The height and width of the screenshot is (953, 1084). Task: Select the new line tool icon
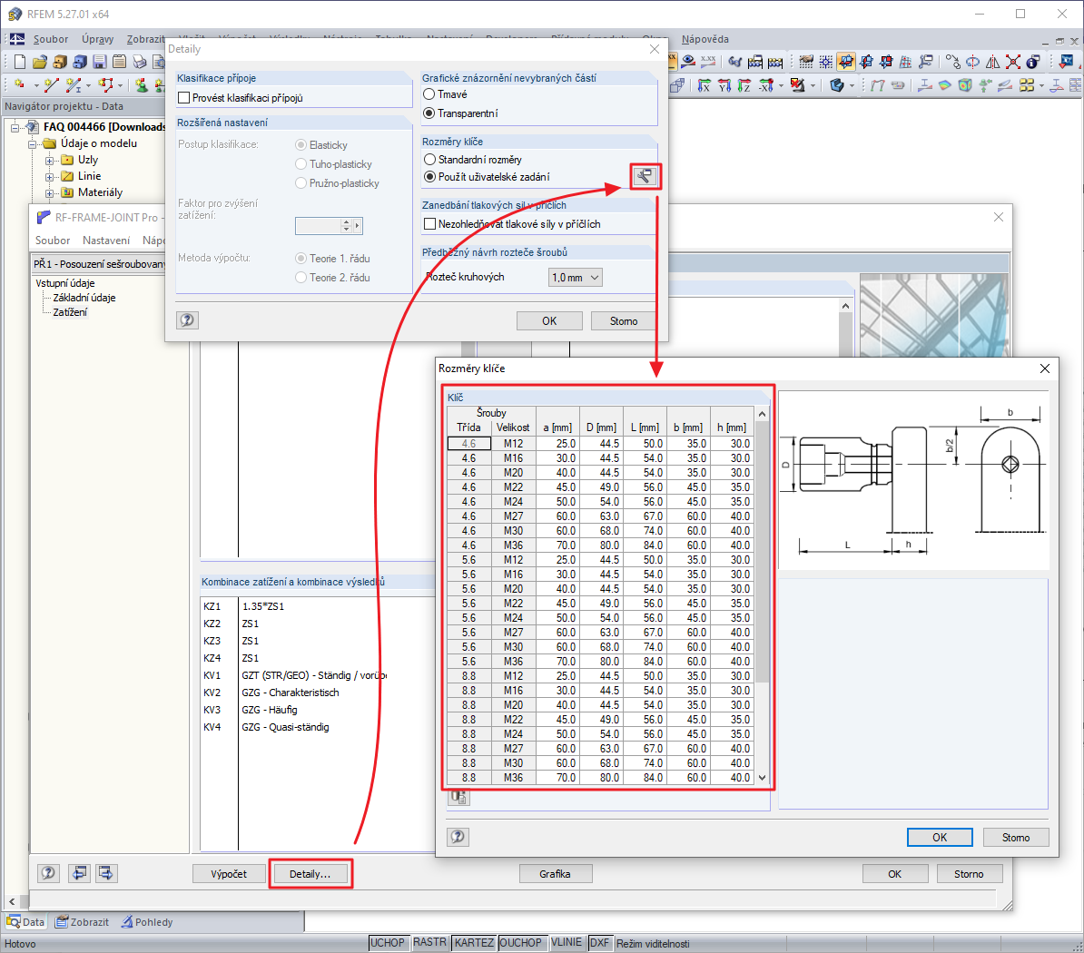tap(51, 85)
